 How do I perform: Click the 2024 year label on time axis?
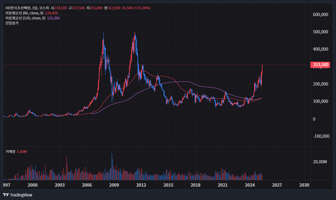[250, 185]
